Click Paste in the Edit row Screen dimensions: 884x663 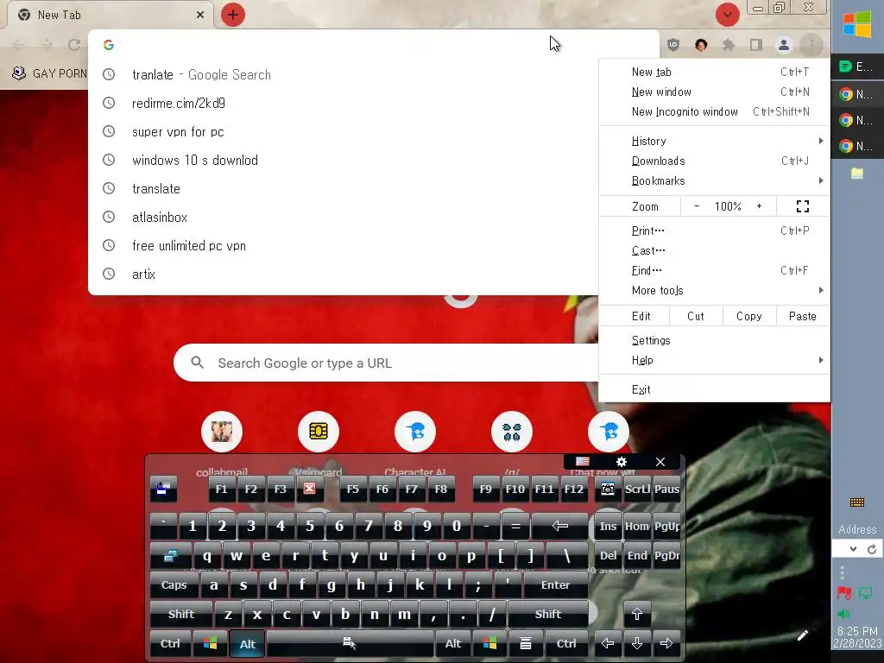[x=802, y=316]
